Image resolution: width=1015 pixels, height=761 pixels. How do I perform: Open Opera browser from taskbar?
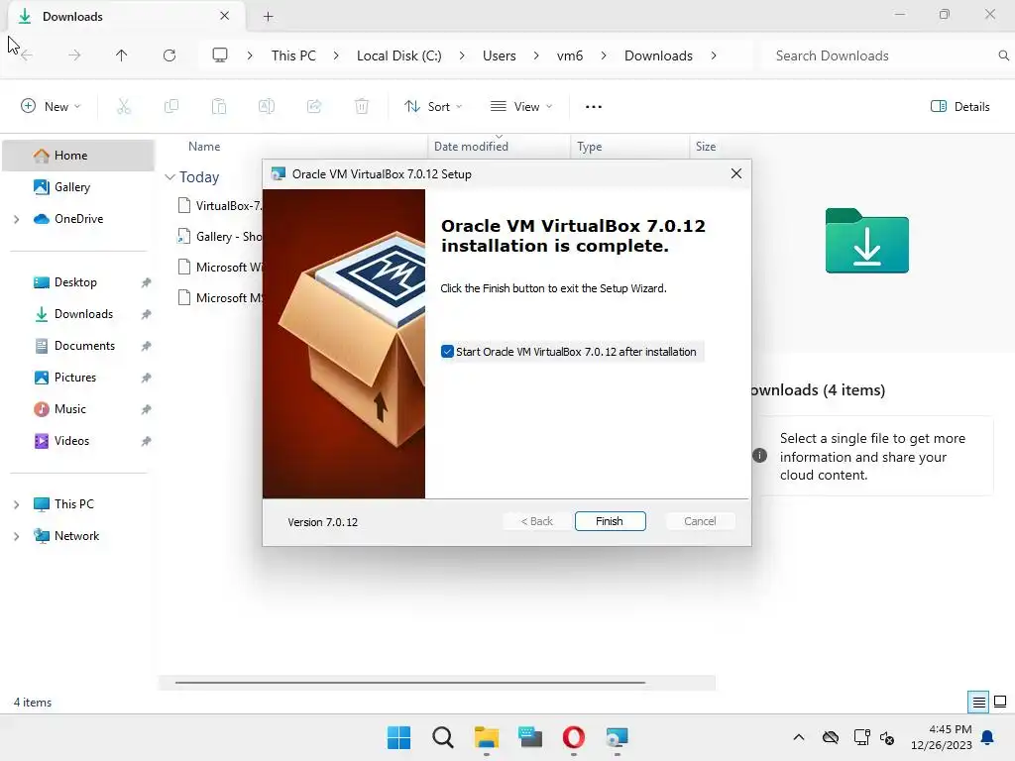pyautogui.click(x=574, y=737)
